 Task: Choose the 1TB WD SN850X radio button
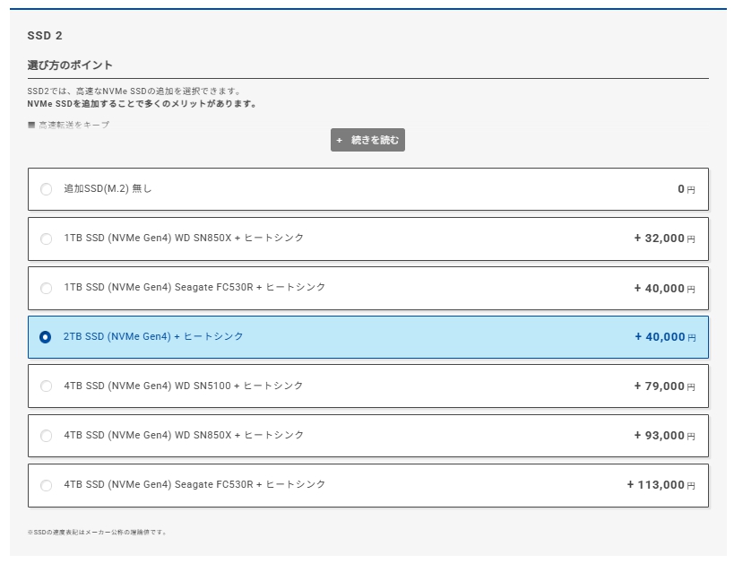pyautogui.click(x=47, y=239)
